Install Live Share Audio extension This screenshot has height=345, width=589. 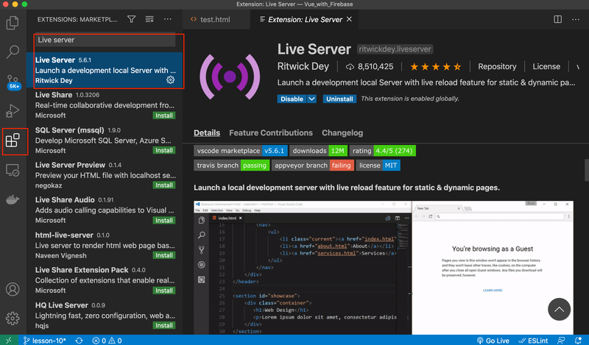pos(164,221)
